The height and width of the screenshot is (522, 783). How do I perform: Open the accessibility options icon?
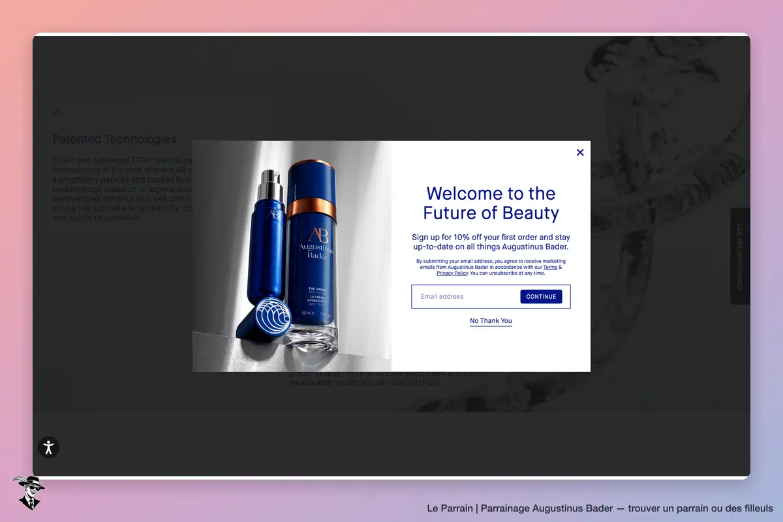(48, 447)
